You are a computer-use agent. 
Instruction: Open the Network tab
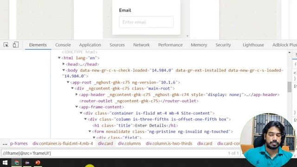[x=142, y=45]
